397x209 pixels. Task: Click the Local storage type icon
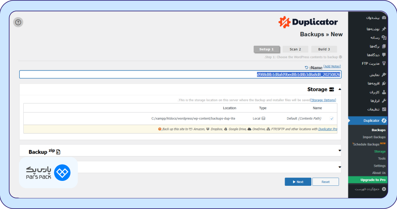click(263, 119)
